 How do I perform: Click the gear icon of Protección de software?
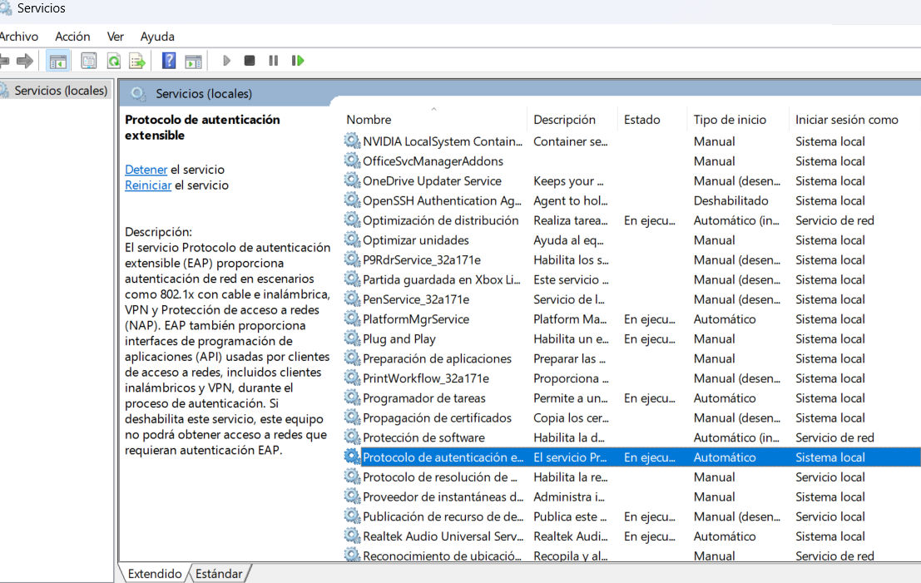coord(352,437)
